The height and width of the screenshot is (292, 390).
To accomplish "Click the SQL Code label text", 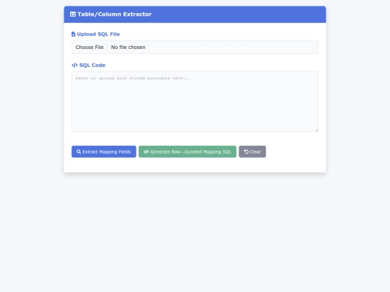I will 92,65.
